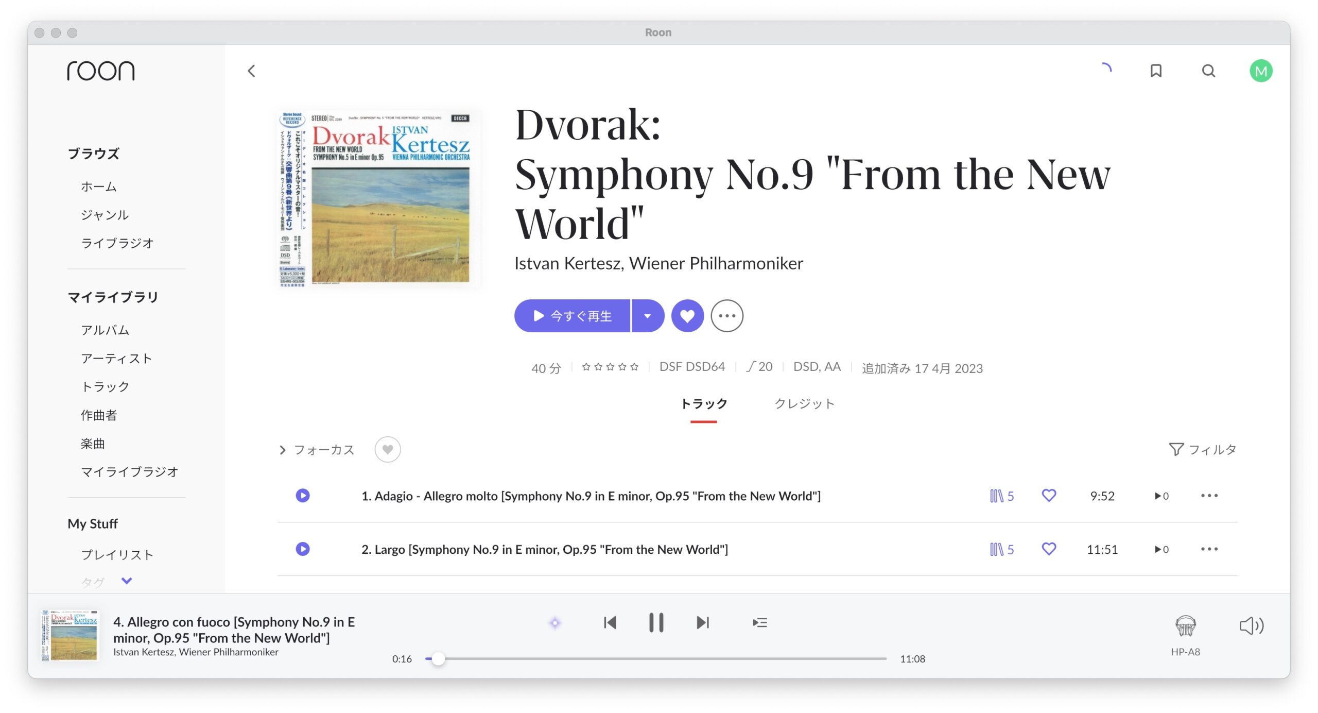This screenshot has height=713, width=1318.
Task: Open トラック in the sidebar
Action: [x=105, y=387]
